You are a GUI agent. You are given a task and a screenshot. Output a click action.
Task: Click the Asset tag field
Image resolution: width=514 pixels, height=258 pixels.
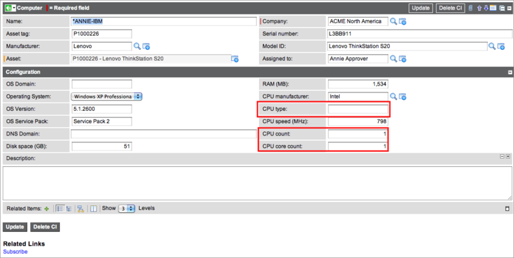(x=101, y=34)
